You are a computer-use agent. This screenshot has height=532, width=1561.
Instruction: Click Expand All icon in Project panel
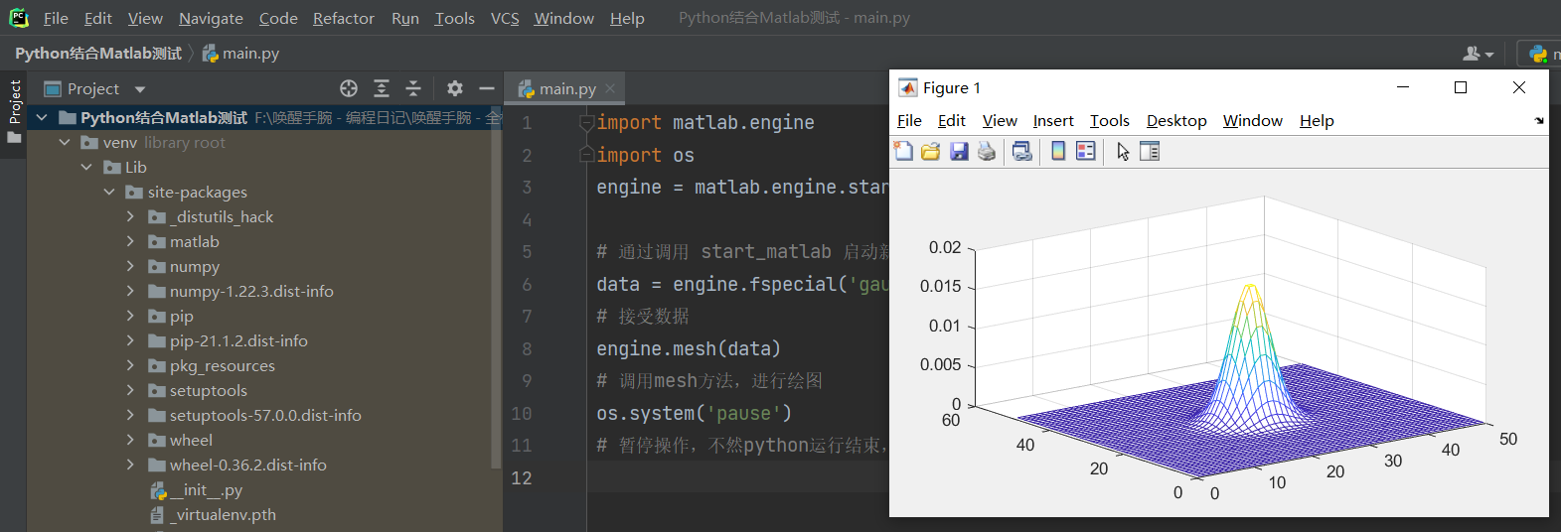[382, 88]
